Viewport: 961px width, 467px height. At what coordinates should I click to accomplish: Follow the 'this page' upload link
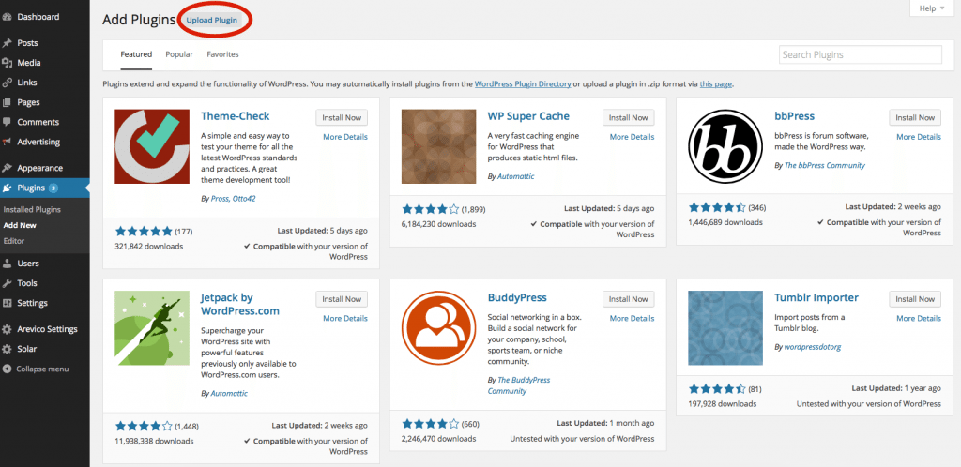pyautogui.click(x=716, y=83)
